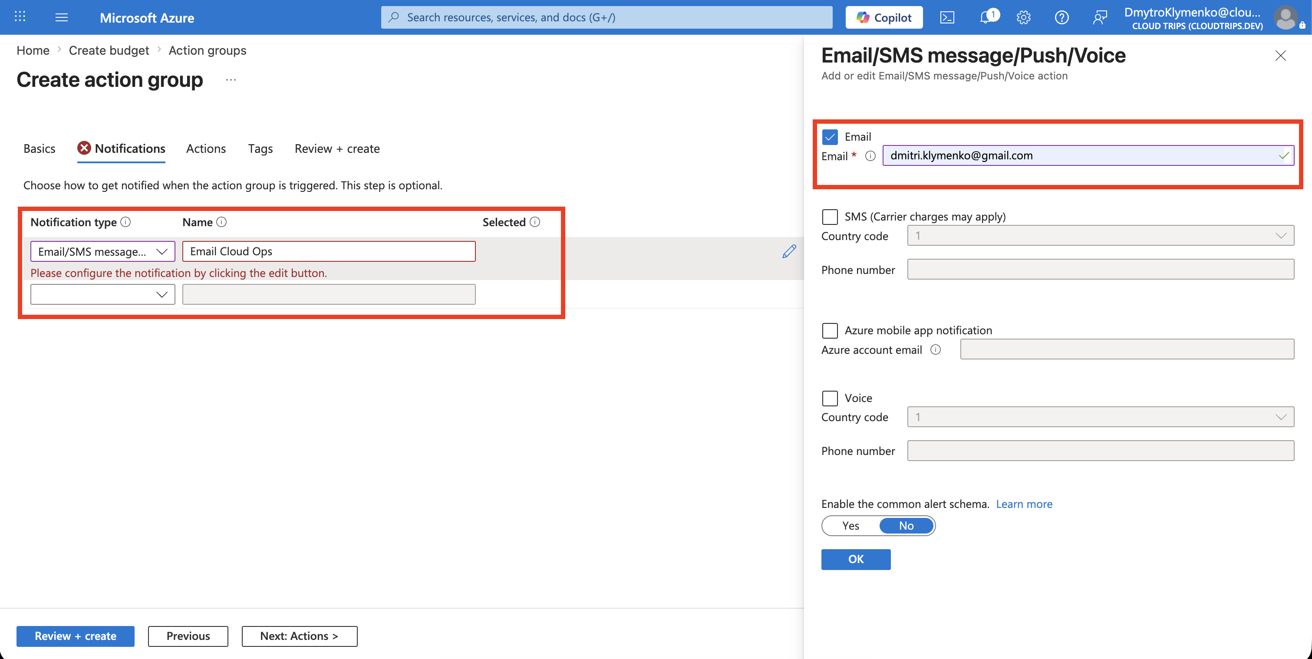Go to the Actions tab
The width and height of the screenshot is (1312, 659).
pos(206,149)
